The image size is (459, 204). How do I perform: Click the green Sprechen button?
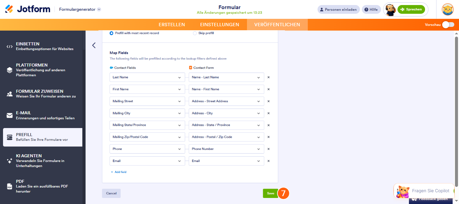(411, 9)
